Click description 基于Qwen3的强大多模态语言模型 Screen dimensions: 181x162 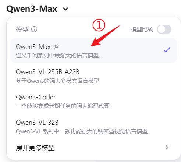click(57, 81)
